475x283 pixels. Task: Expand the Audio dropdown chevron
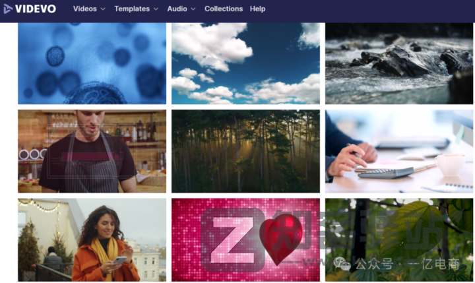coord(193,9)
